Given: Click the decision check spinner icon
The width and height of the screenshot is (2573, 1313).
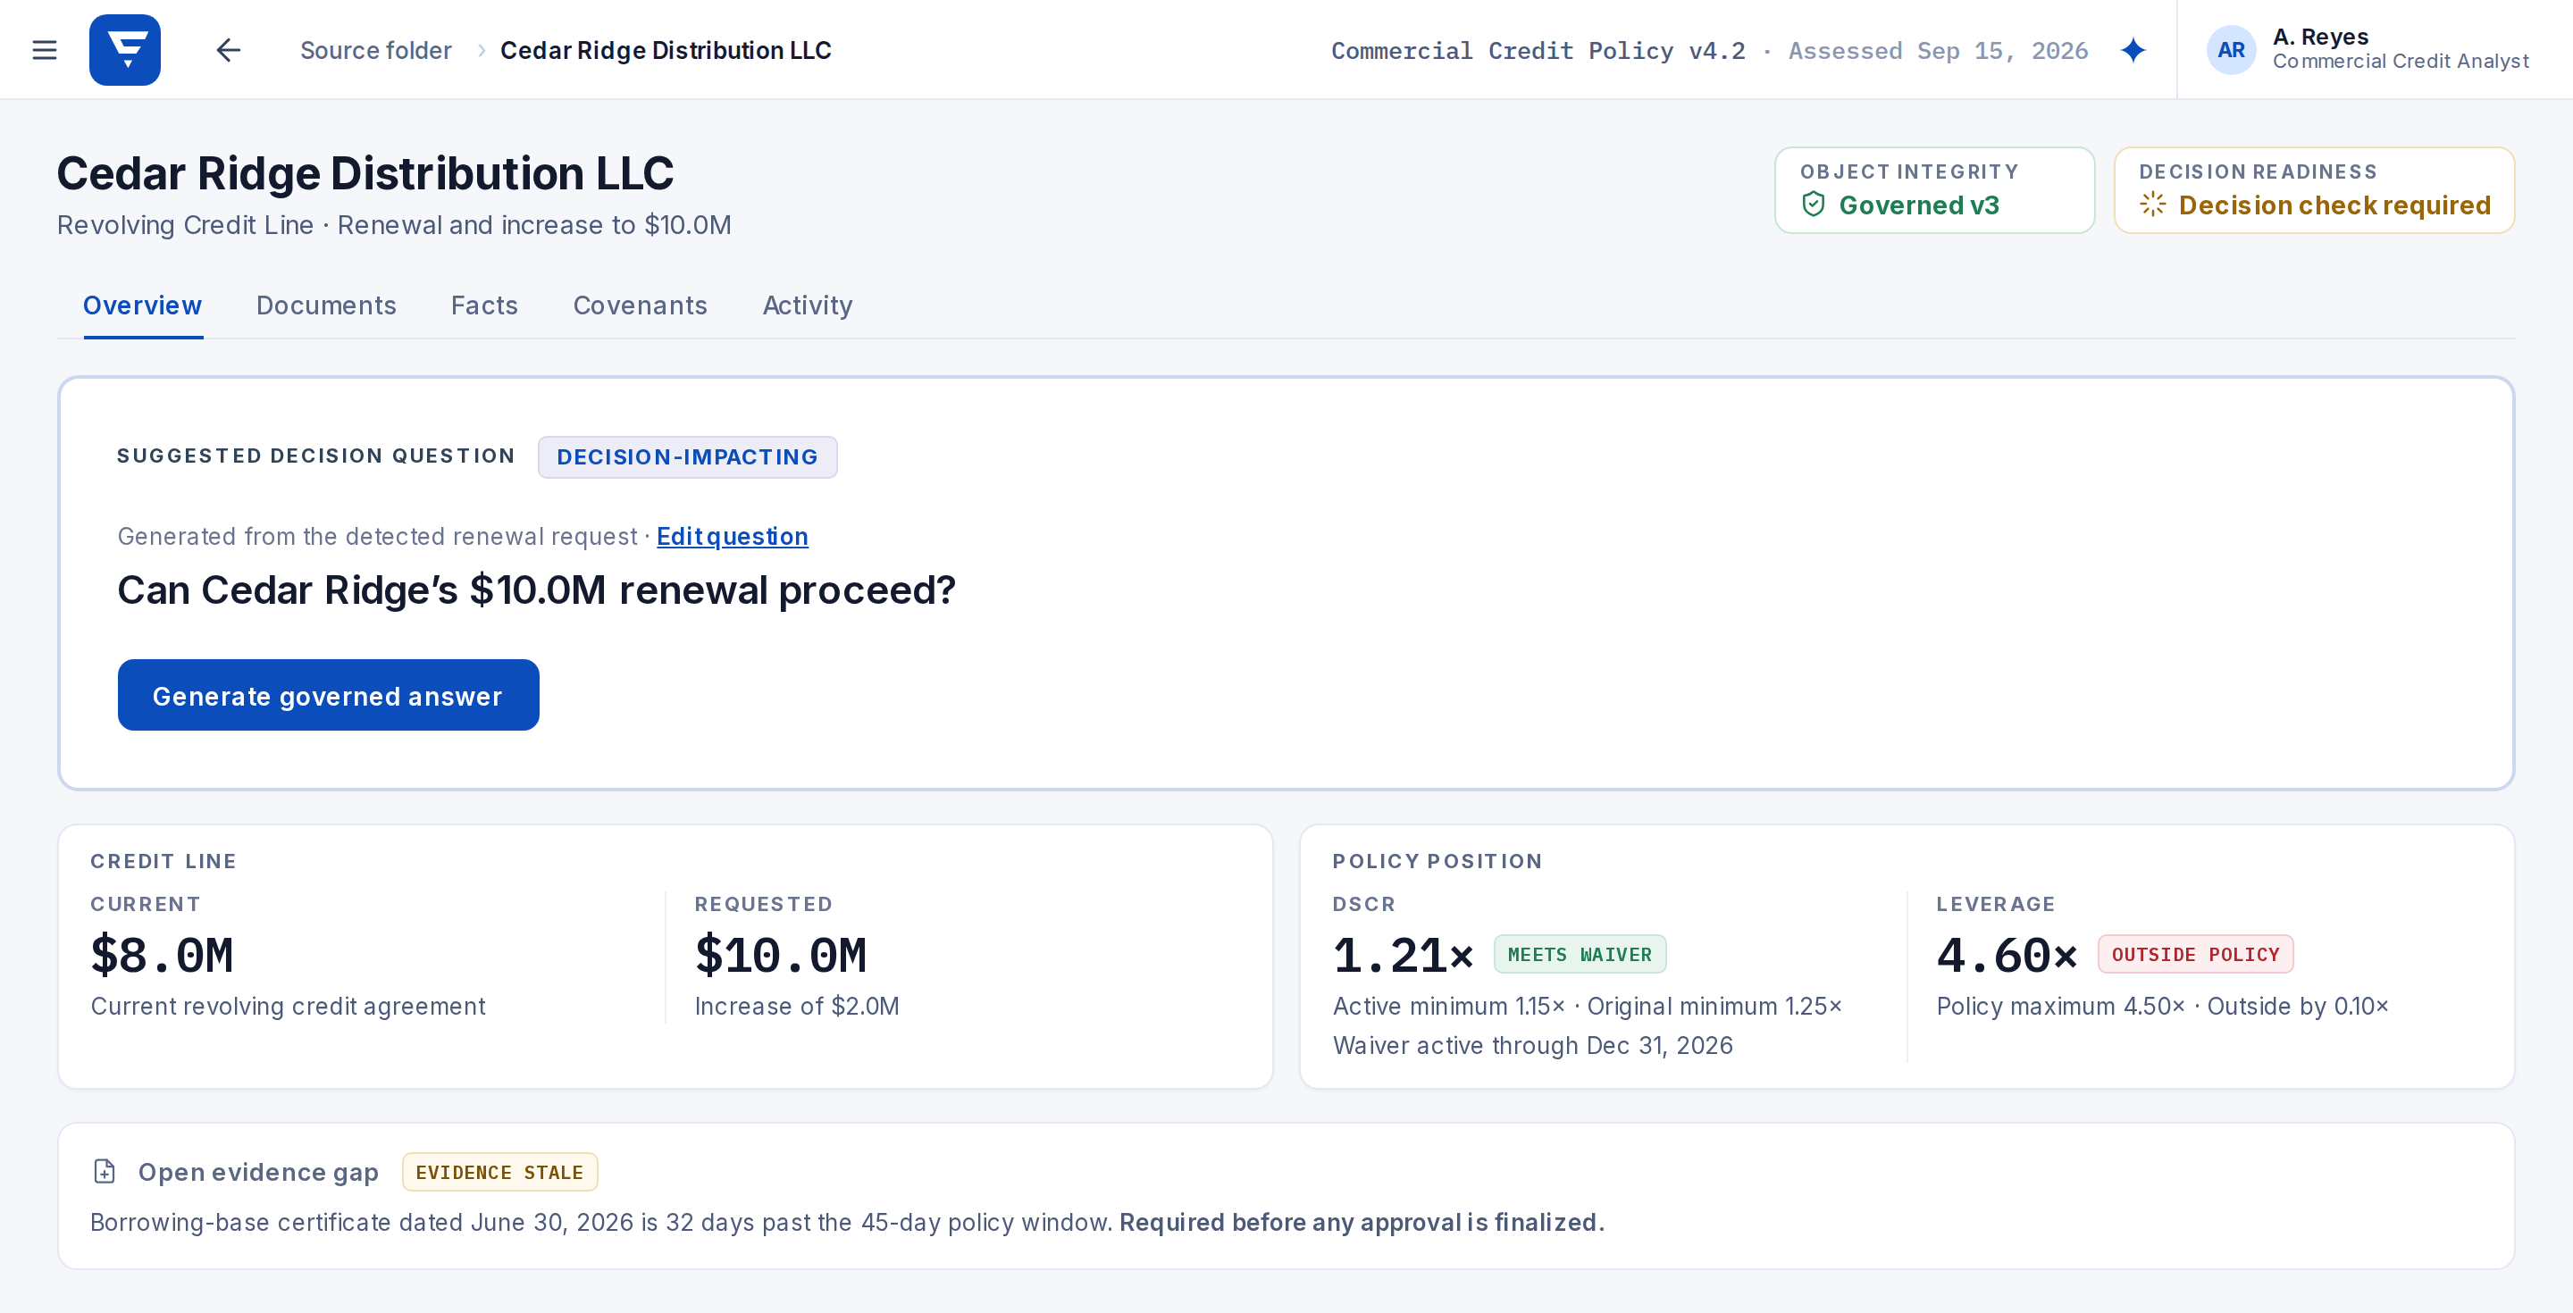Looking at the screenshot, I should pyautogui.click(x=2152, y=205).
